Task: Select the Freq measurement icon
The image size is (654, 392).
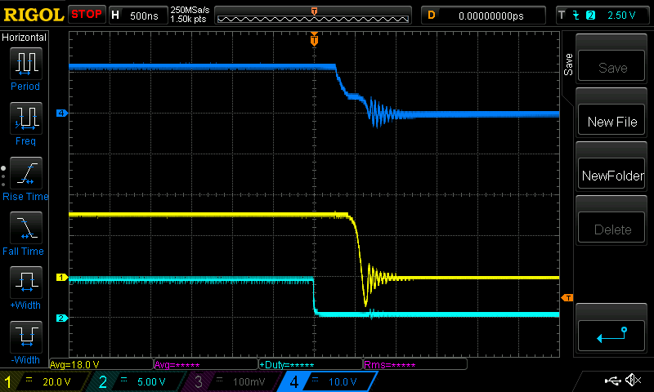Action: click(25, 119)
